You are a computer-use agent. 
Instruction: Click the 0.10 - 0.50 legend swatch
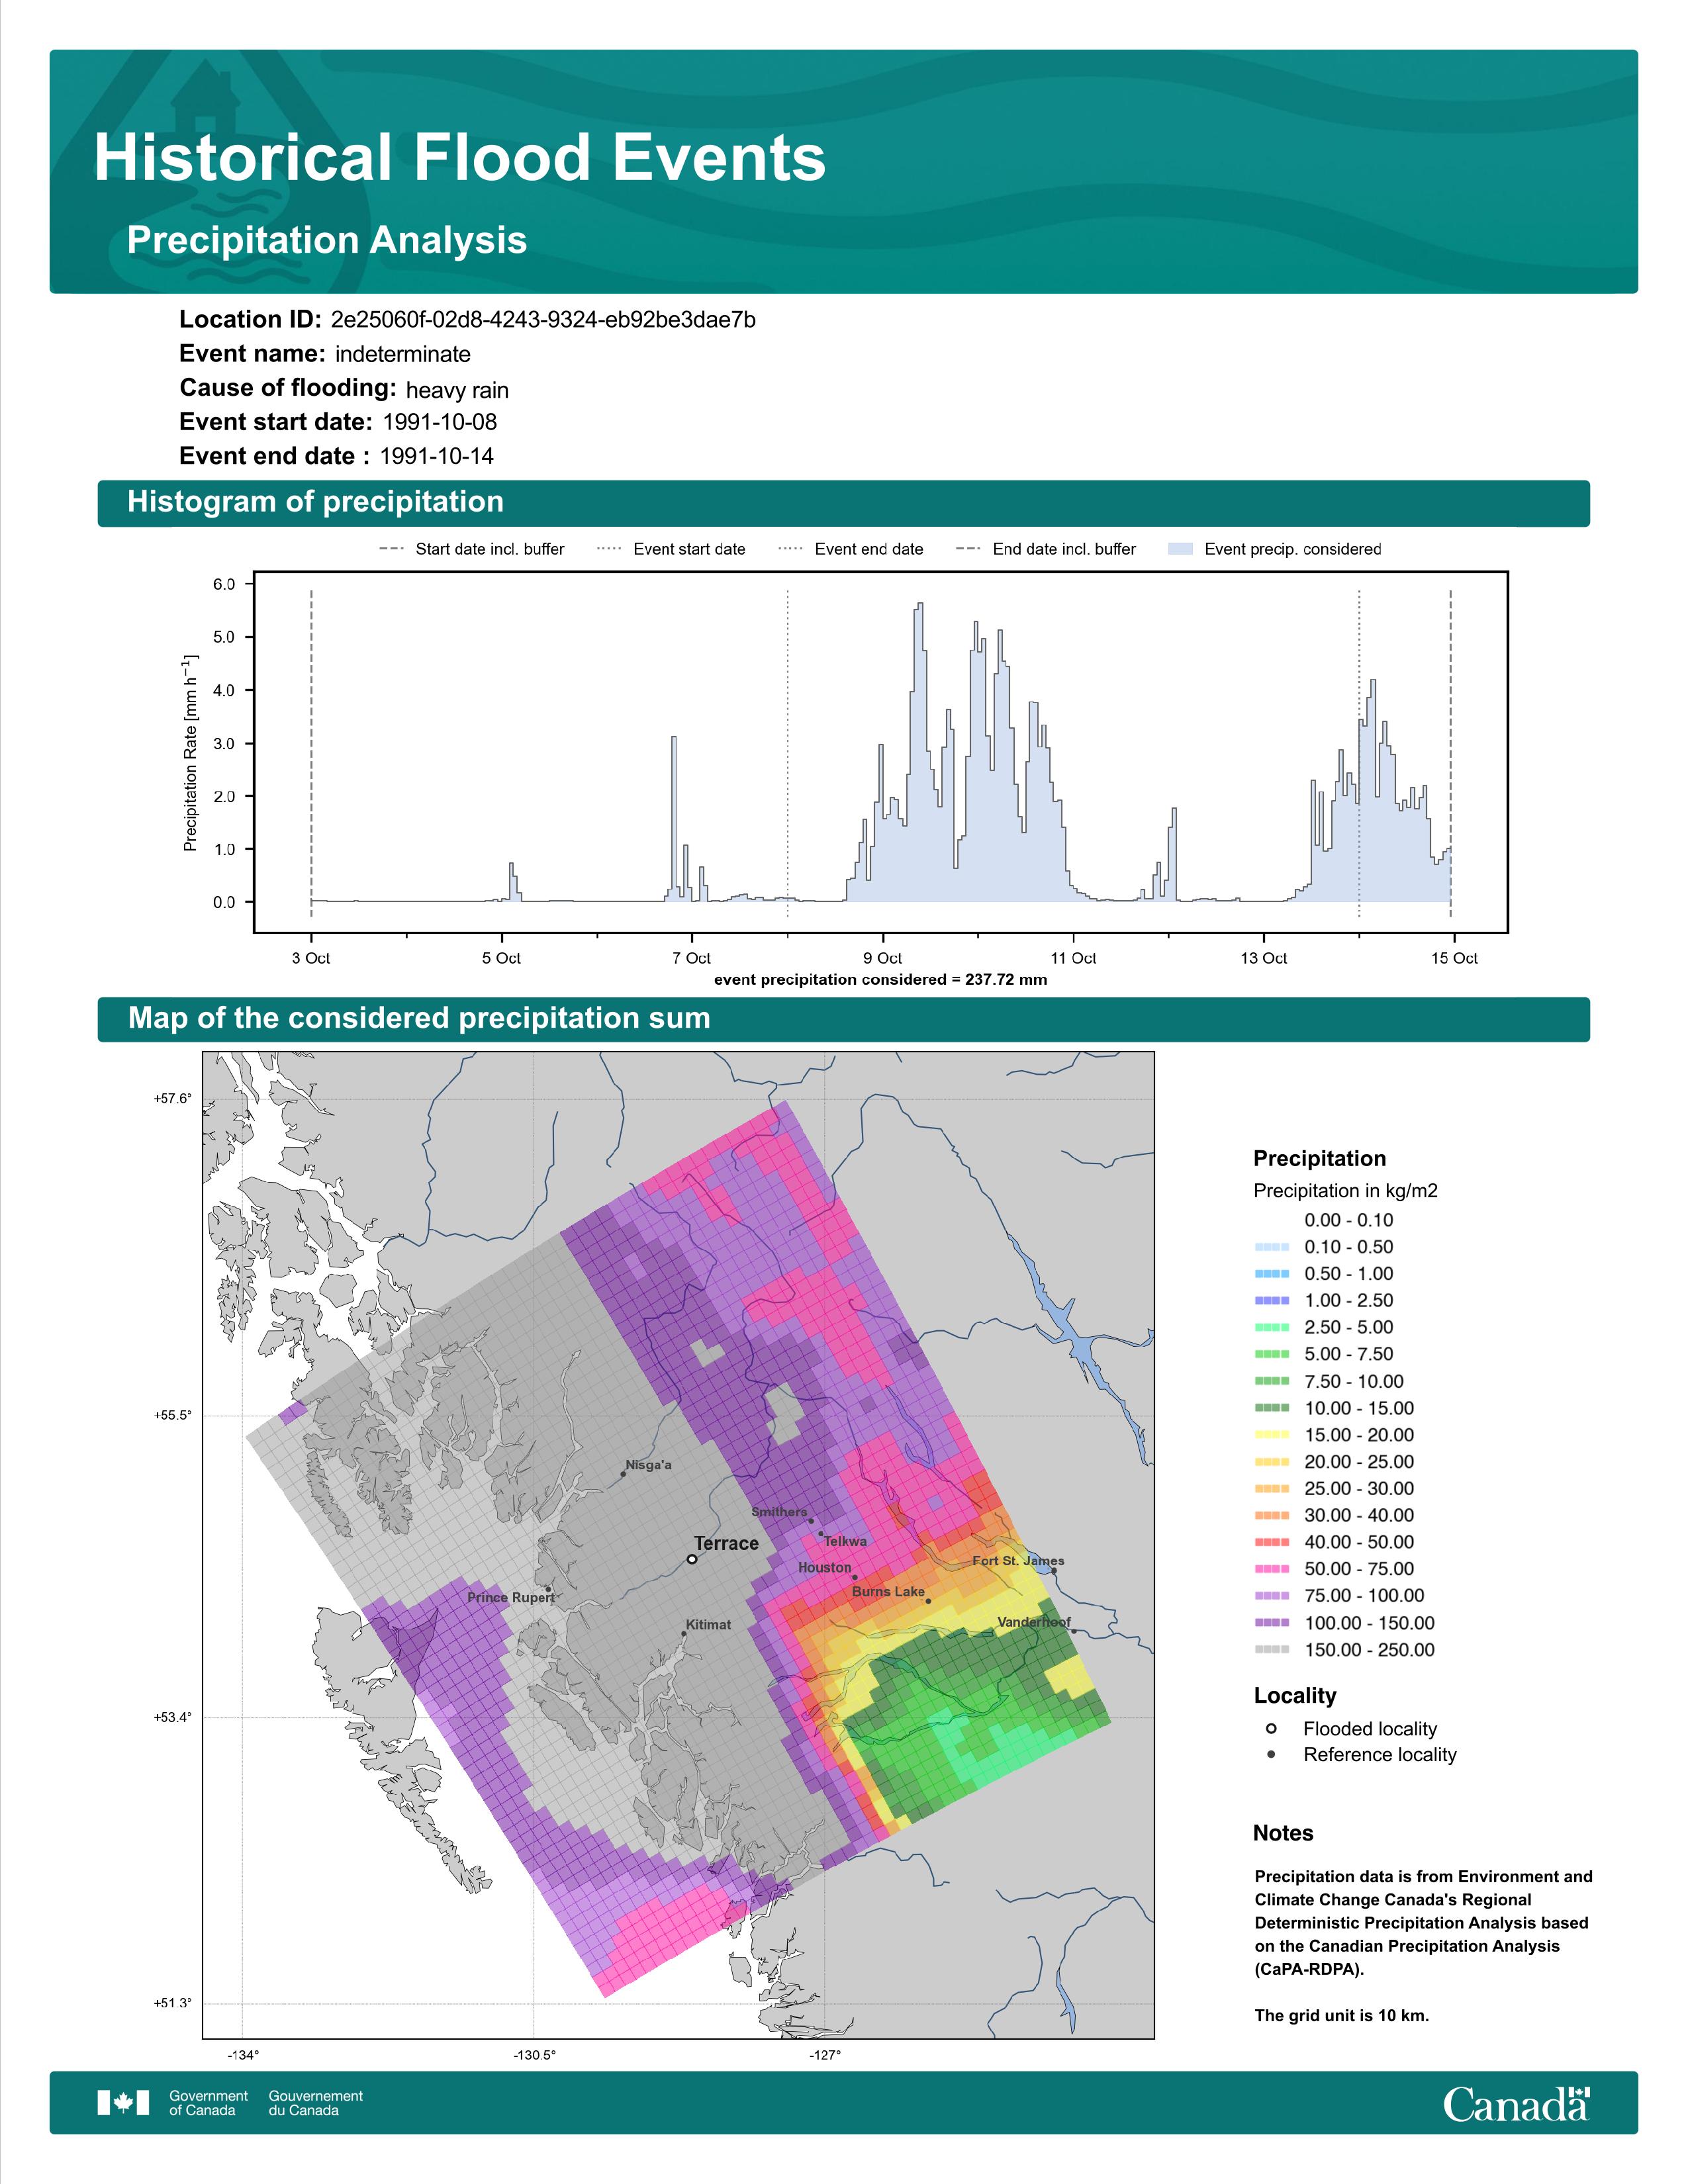point(1271,1247)
